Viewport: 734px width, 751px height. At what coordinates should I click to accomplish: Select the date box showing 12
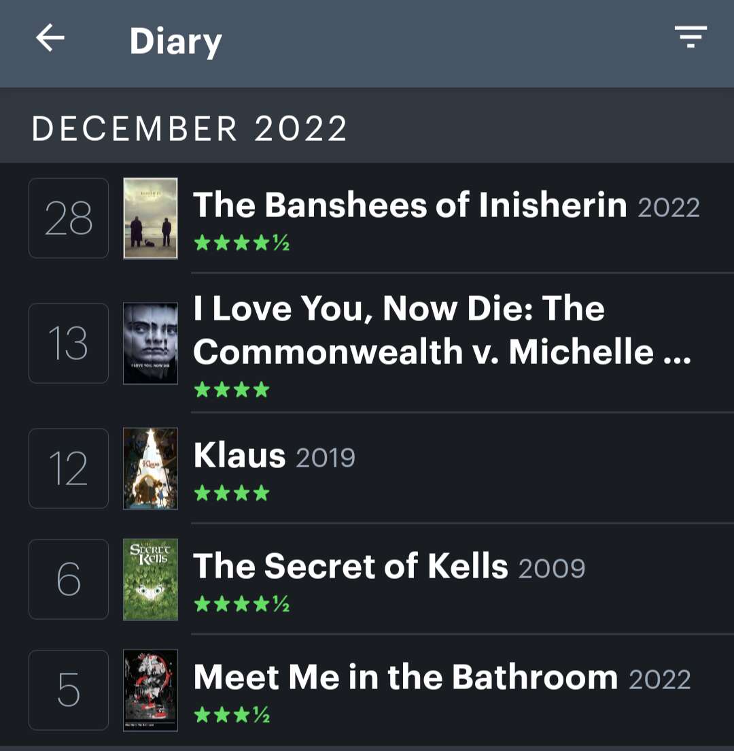pyautogui.click(x=68, y=468)
